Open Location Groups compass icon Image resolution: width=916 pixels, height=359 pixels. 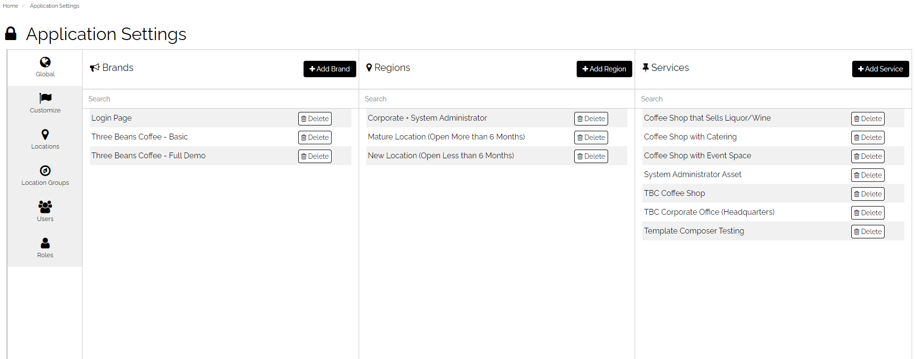[45, 171]
